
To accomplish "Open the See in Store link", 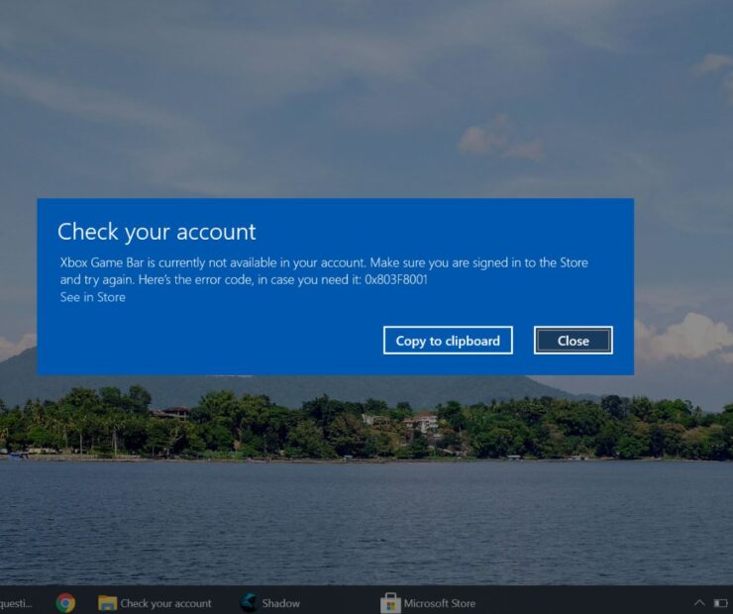I will 92,297.
